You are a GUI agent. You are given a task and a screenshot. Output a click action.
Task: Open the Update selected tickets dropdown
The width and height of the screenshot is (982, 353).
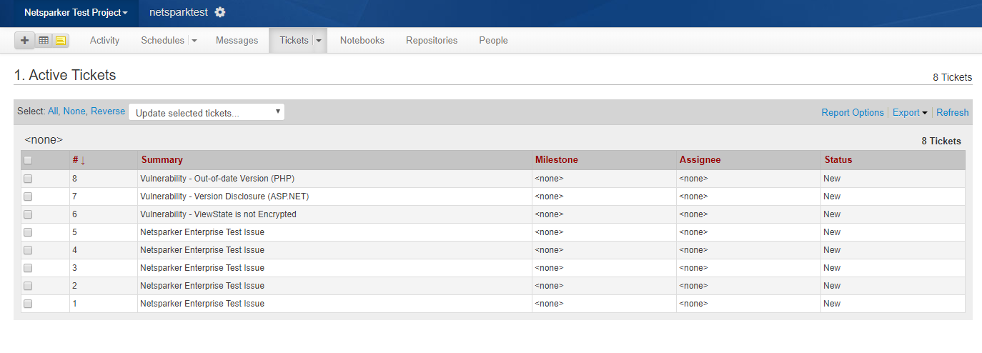click(x=207, y=112)
